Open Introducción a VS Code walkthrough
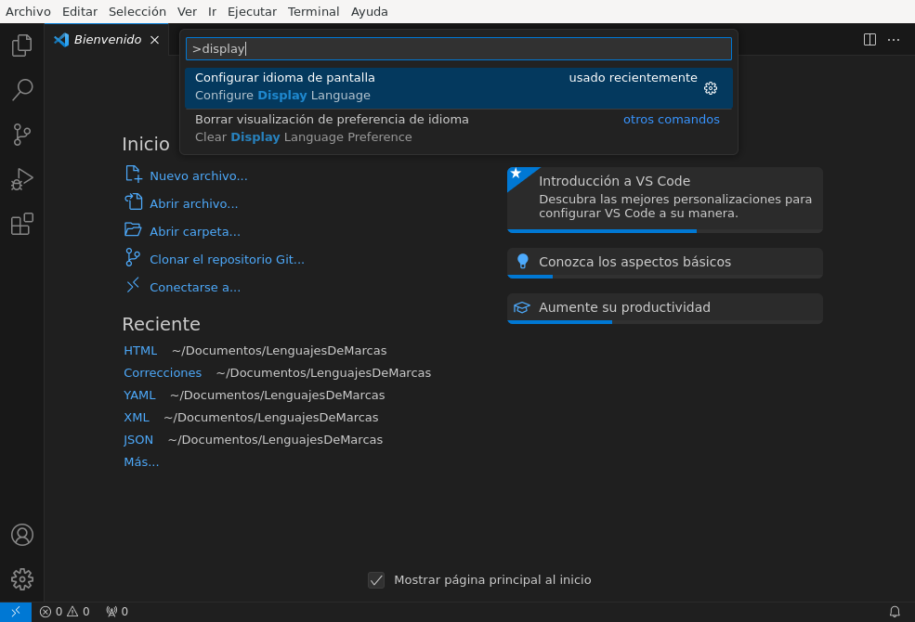Image resolution: width=915 pixels, height=622 pixels. click(665, 200)
